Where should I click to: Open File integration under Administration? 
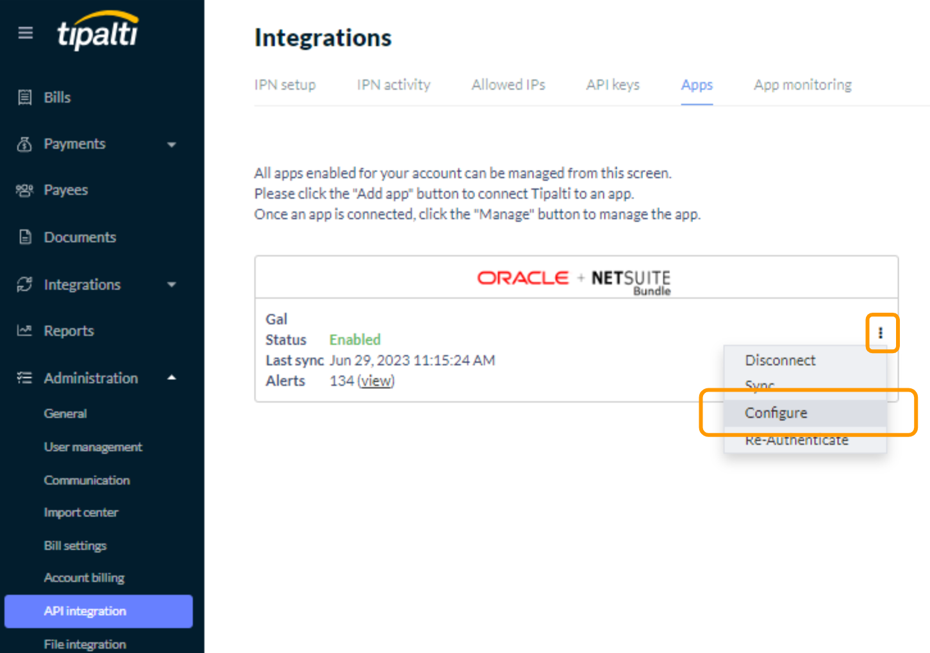tap(85, 645)
